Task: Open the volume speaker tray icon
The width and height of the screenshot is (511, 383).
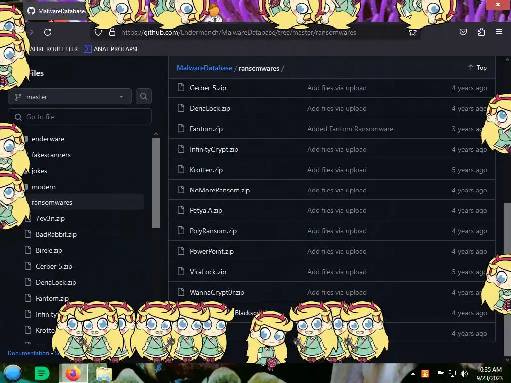Action: click(464, 373)
